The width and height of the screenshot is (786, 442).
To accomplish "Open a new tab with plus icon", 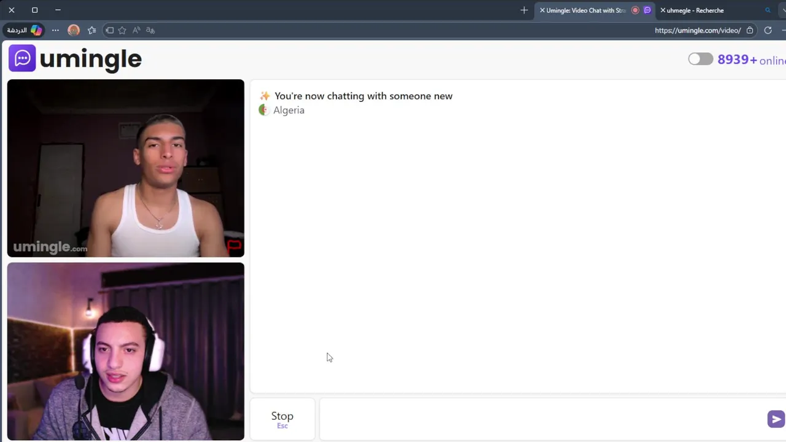I will [524, 10].
